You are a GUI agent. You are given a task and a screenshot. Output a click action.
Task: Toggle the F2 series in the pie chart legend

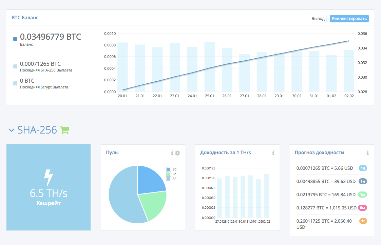click(x=170, y=174)
